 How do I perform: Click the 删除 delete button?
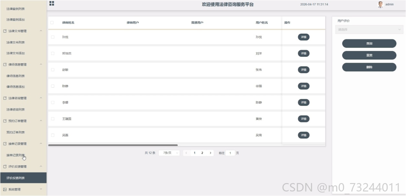tap(369, 67)
